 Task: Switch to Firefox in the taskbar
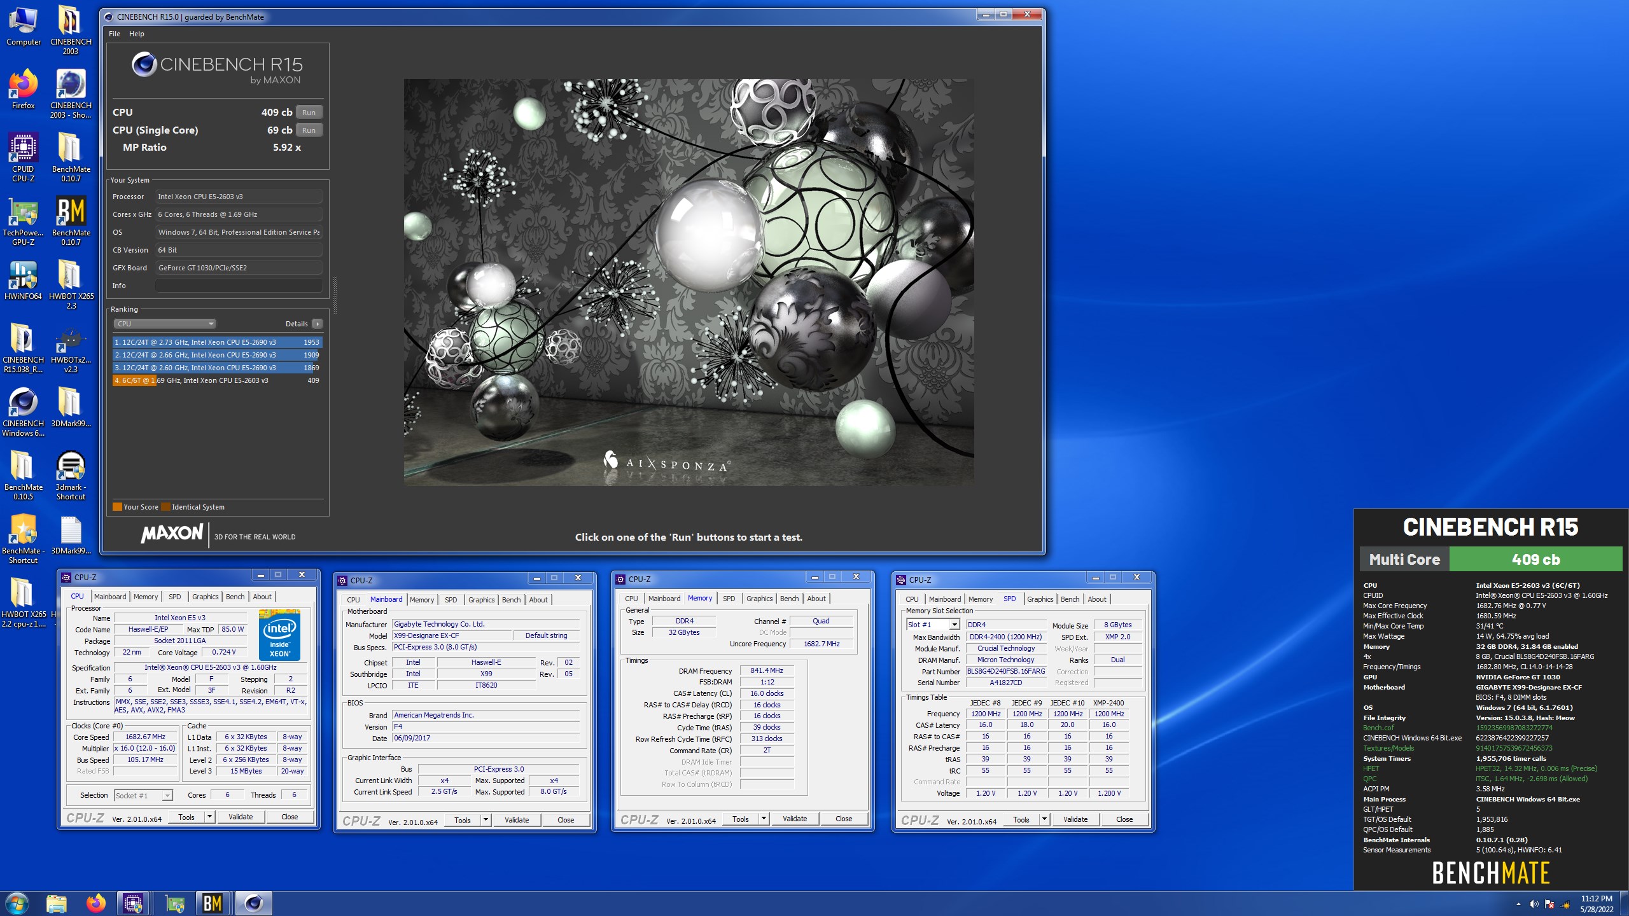[x=95, y=903]
